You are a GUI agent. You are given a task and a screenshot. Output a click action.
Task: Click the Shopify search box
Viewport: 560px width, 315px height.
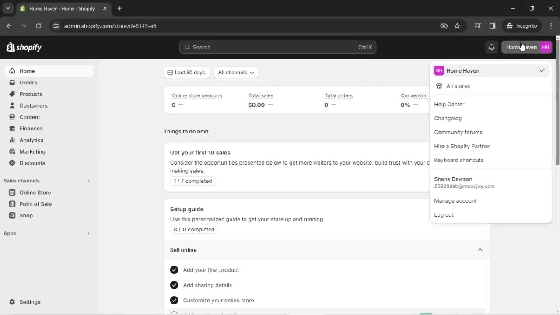tap(278, 47)
